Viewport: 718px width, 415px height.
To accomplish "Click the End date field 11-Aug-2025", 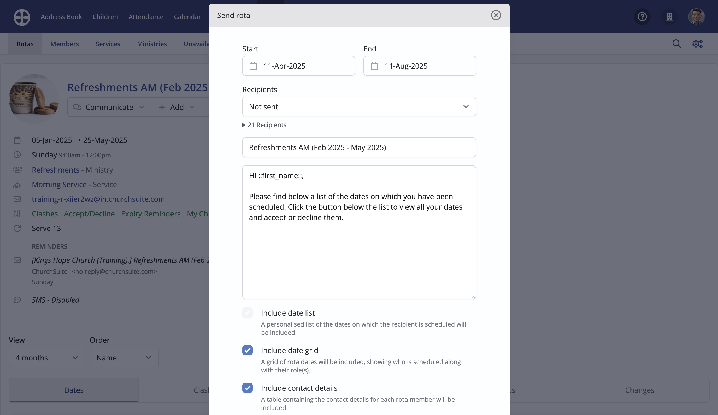I will [x=420, y=66].
